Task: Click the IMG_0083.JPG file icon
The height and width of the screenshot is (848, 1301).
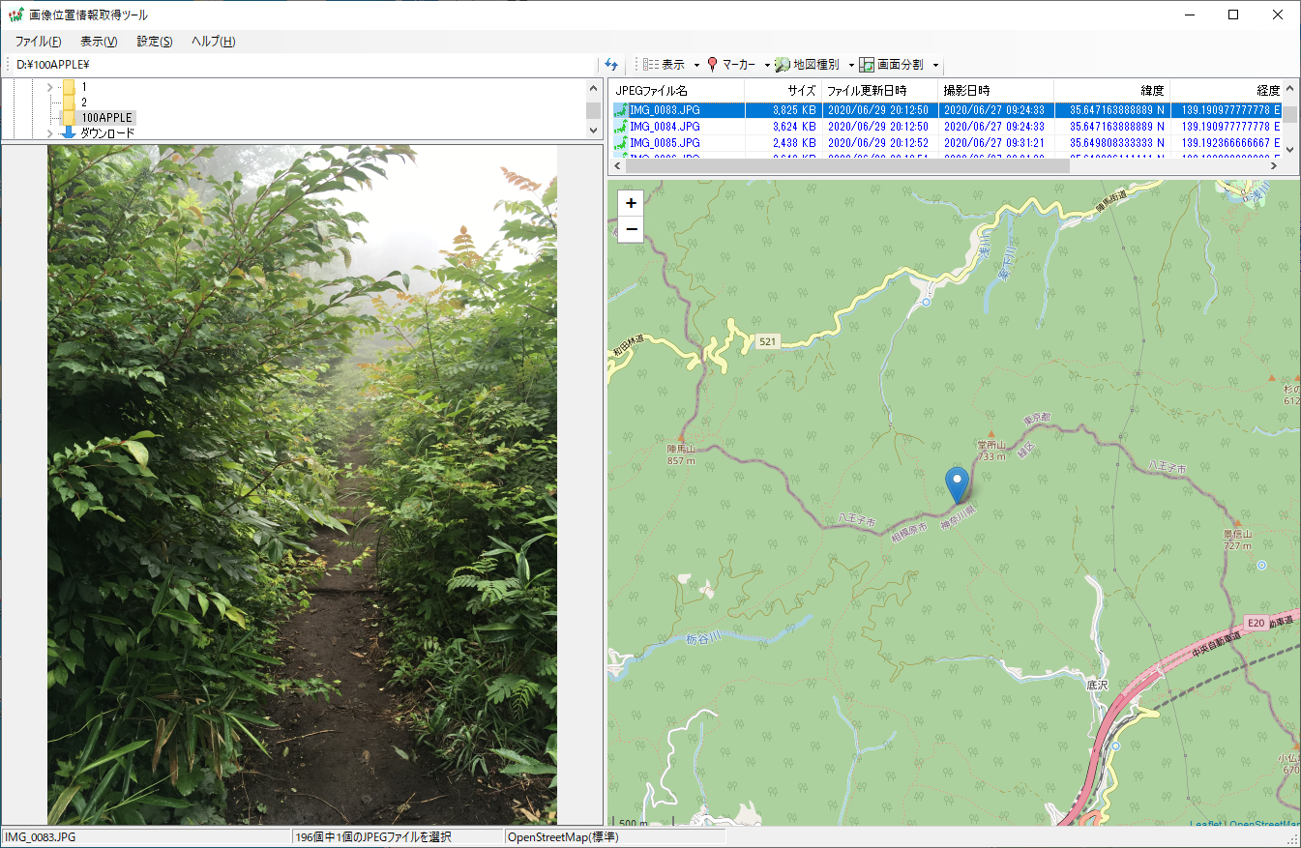Action: (620, 110)
